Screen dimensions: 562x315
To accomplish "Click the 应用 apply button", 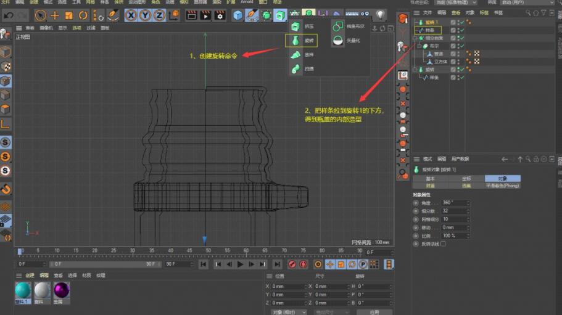I will [x=374, y=312].
